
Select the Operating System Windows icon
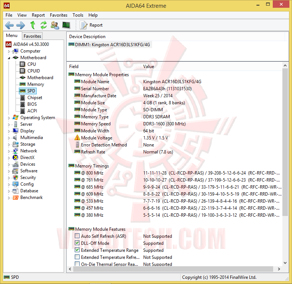[16, 118]
